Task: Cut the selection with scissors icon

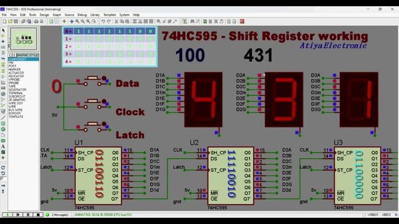Action: [117, 22]
